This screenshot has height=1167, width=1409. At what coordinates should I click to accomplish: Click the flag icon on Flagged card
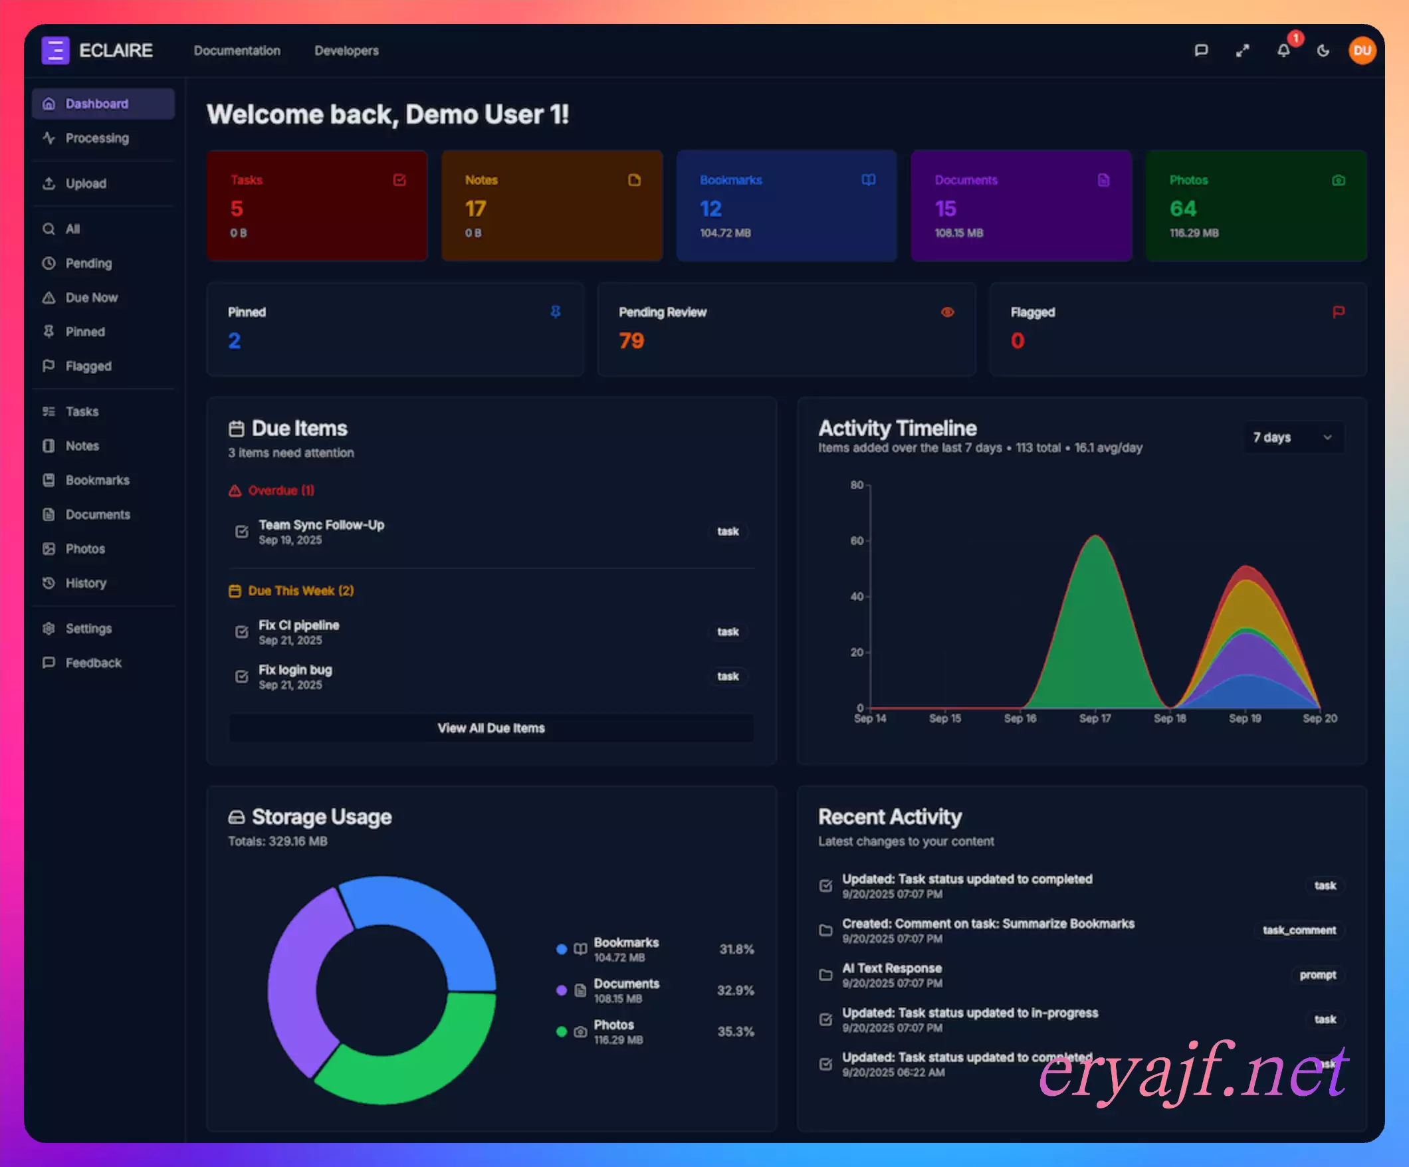tap(1338, 312)
